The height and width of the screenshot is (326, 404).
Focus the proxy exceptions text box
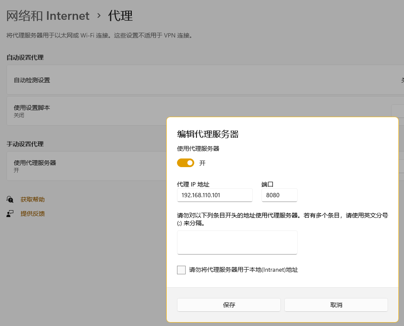(237, 242)
